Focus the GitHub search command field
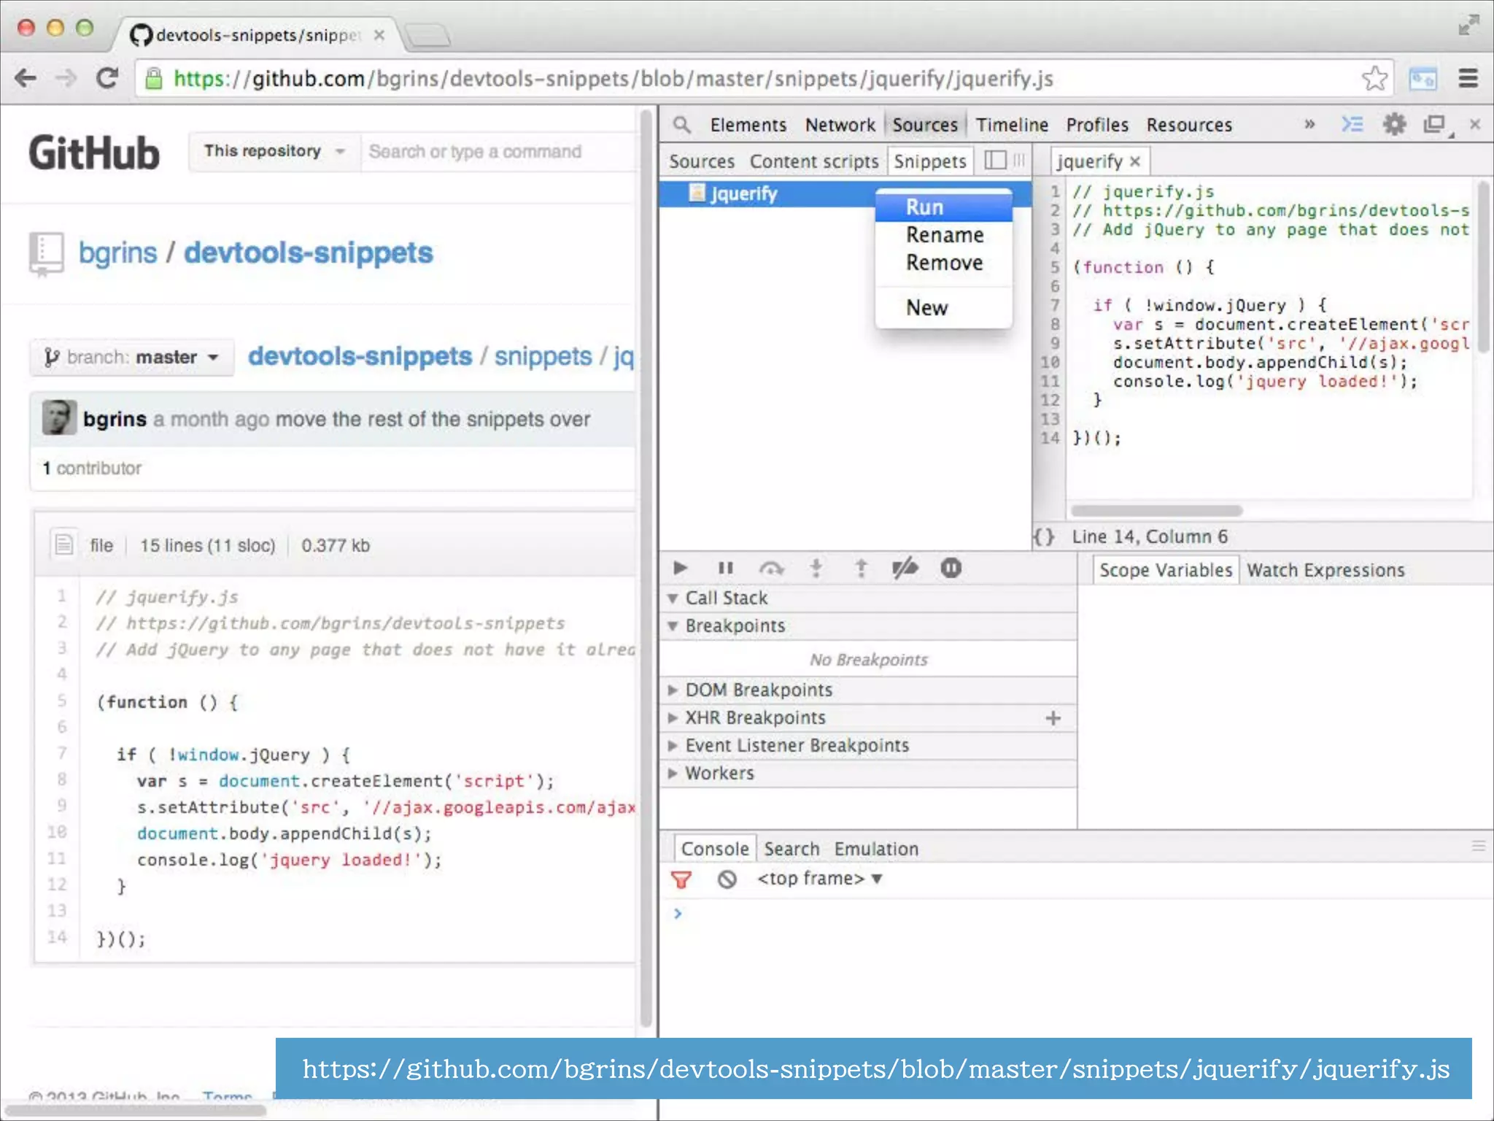Screen dimensions: 1494x1121 [499, 152]
